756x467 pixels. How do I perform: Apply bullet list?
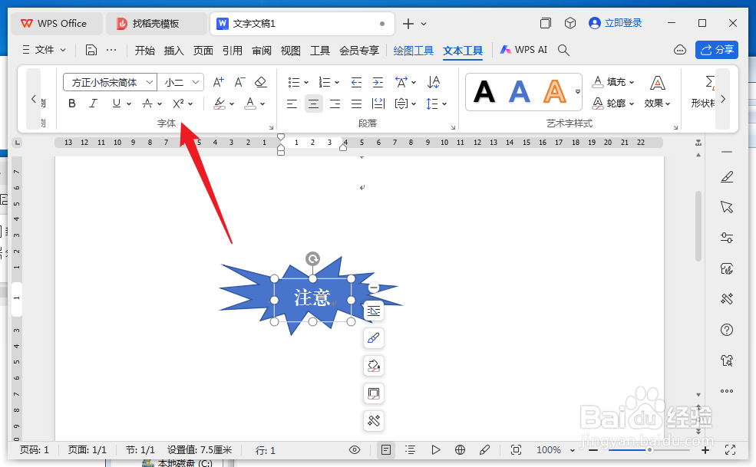click(x=294, y=82)
